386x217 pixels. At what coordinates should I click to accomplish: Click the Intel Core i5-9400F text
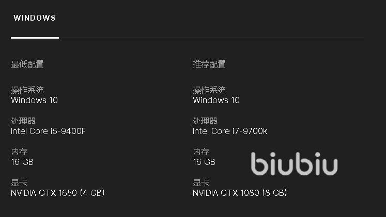pyautogui.click(x=48, y=131)
